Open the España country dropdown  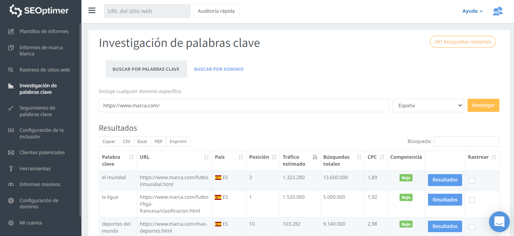[x=428, y=106]
